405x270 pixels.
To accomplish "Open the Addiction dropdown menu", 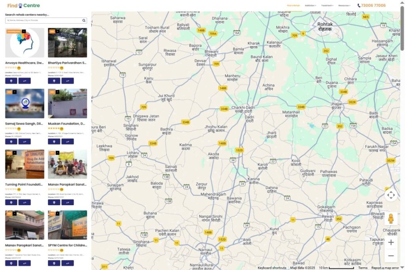I will tap(310, 5).
